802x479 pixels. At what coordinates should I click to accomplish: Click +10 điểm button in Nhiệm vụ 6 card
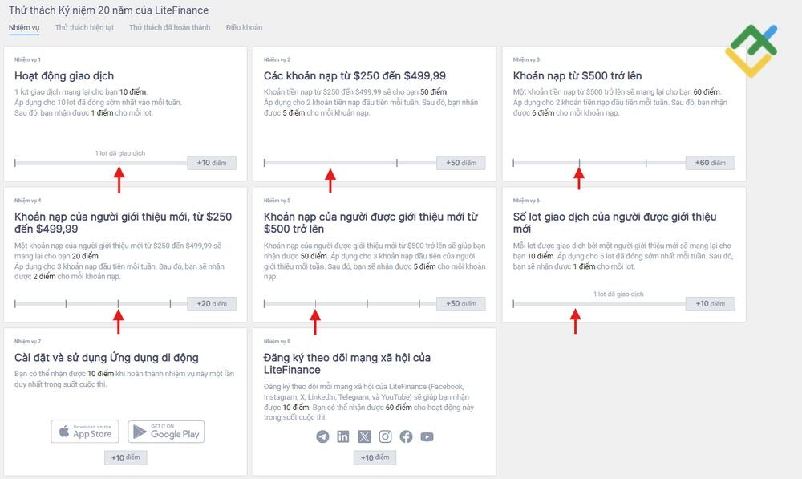[x=711, y=303]
